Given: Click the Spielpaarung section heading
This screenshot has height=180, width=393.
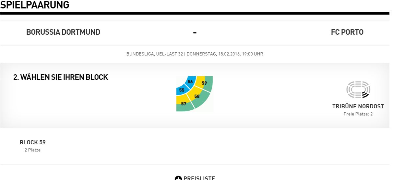Looking at the screenshot, I should [x=35, y=5].
